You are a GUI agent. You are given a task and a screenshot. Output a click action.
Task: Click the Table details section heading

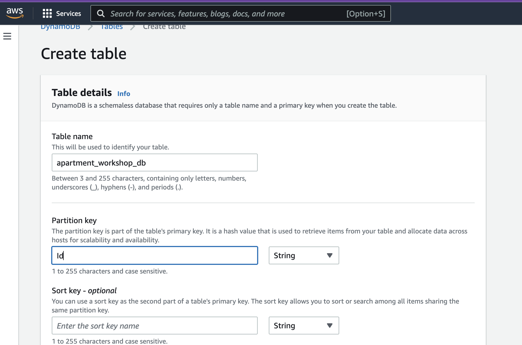(82, 93)
